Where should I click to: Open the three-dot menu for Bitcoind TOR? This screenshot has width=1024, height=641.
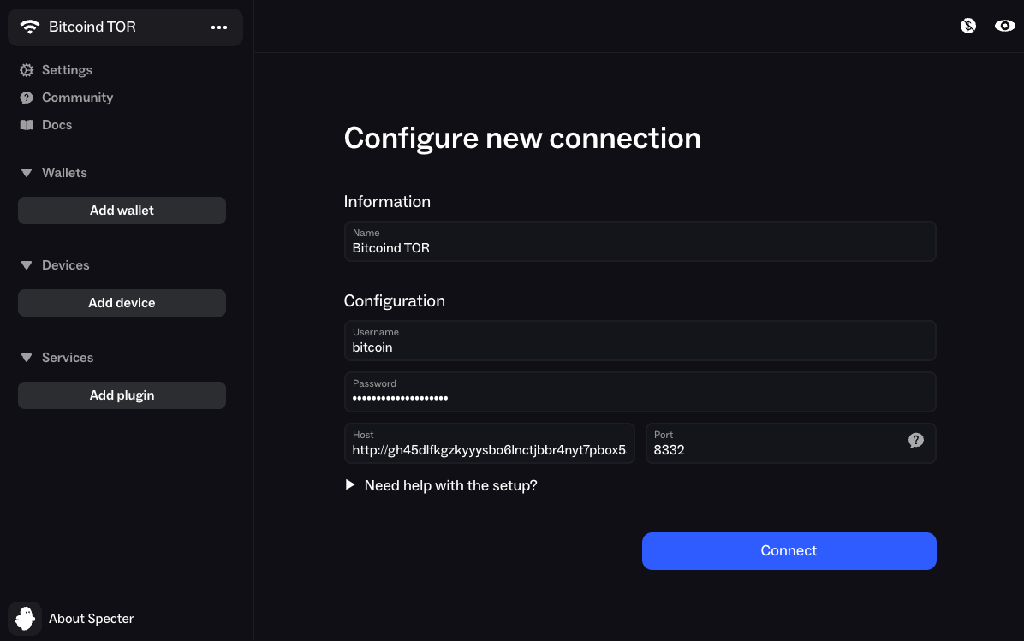pos(219,27)
